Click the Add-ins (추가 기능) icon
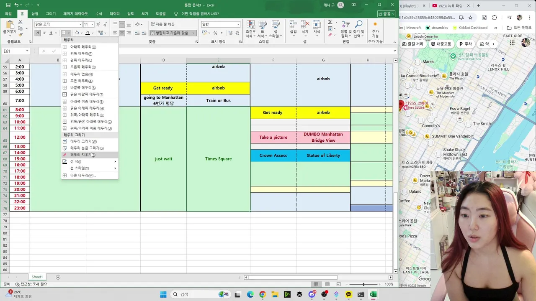The width and height of the screenshot is (536, 301). click(x=375, y=28)
